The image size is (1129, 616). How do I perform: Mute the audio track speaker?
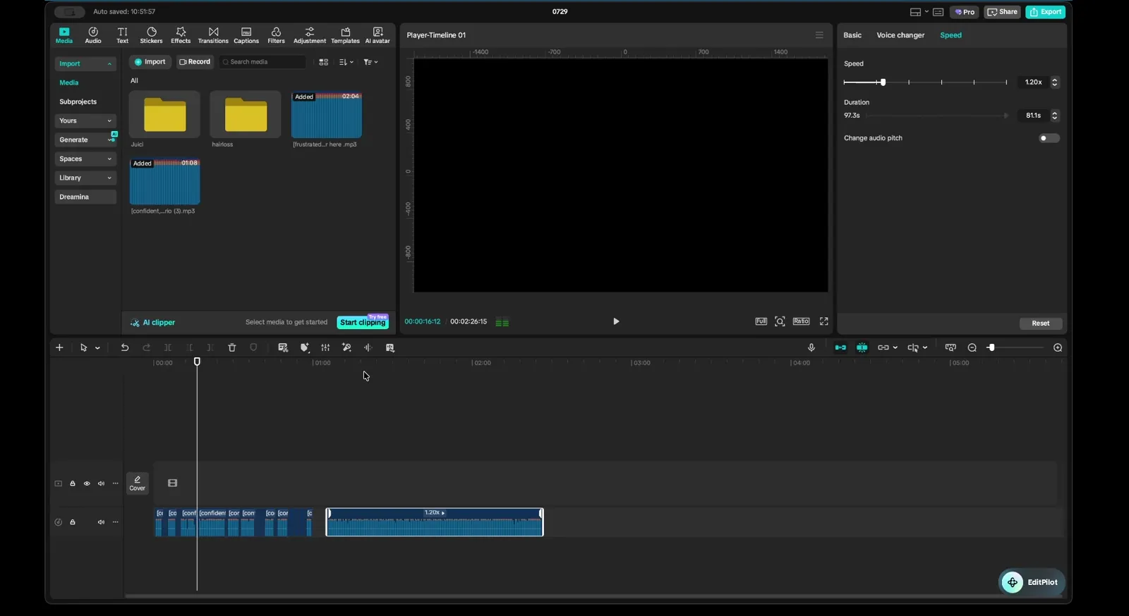(x=101, y=522)
